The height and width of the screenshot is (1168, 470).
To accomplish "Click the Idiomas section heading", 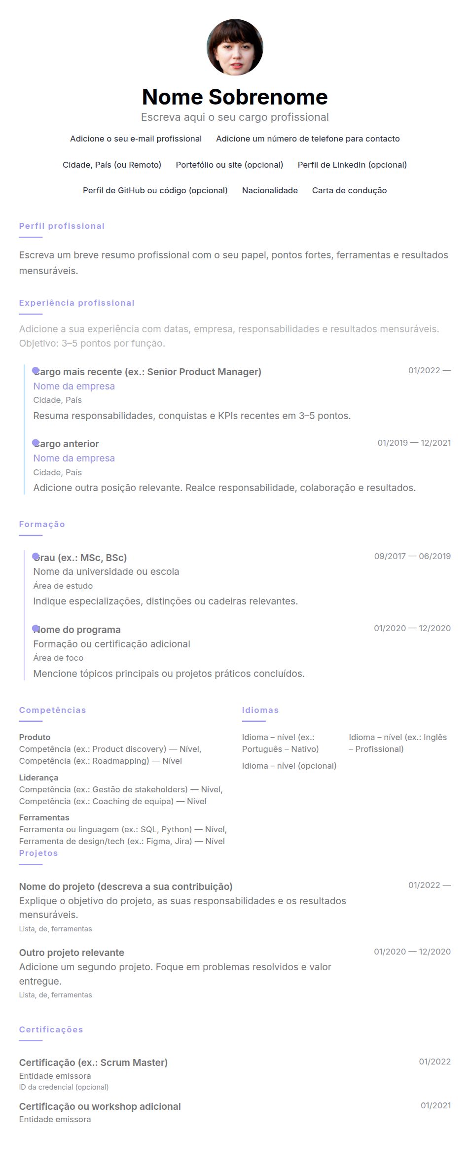I will tap(260, 710).
